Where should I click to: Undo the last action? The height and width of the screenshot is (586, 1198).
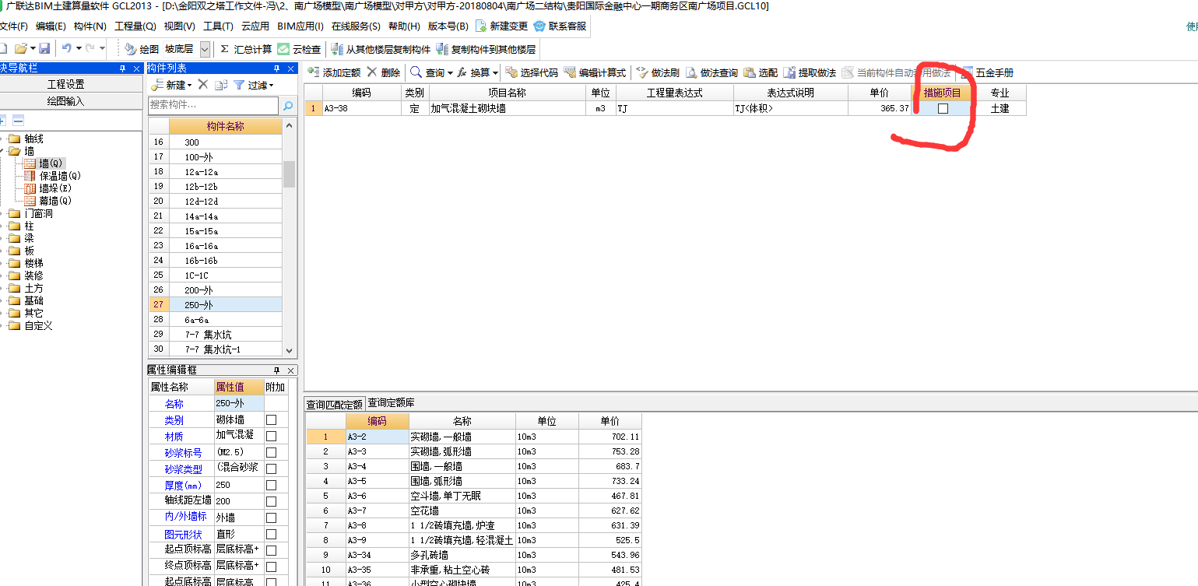coord(66,49)
